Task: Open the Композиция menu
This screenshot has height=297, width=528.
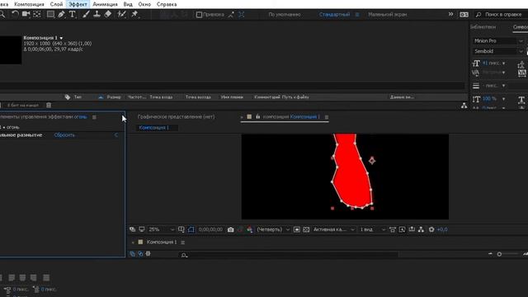Action: [30, 4]
